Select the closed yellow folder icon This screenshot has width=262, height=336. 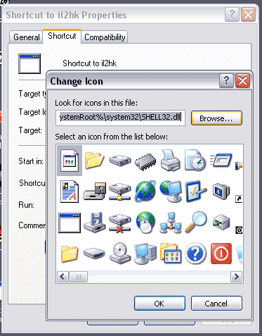70,254
